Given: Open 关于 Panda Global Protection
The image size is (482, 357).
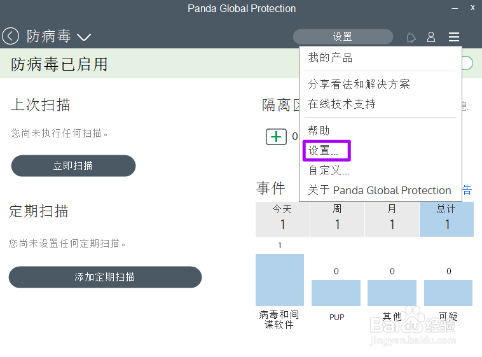Looking at the screenshot, I should point(380,190).
